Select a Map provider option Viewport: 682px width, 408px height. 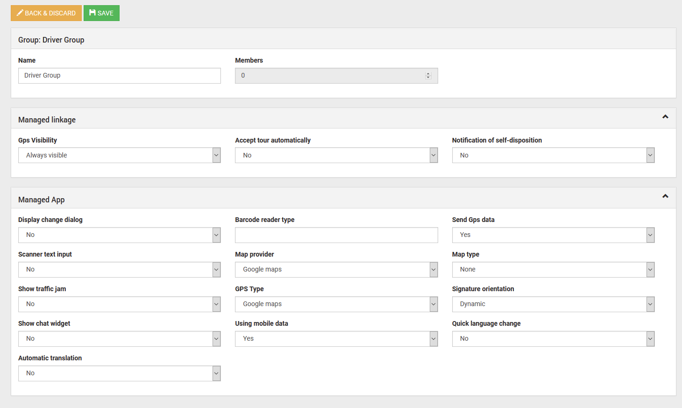(x=336, y=270)
